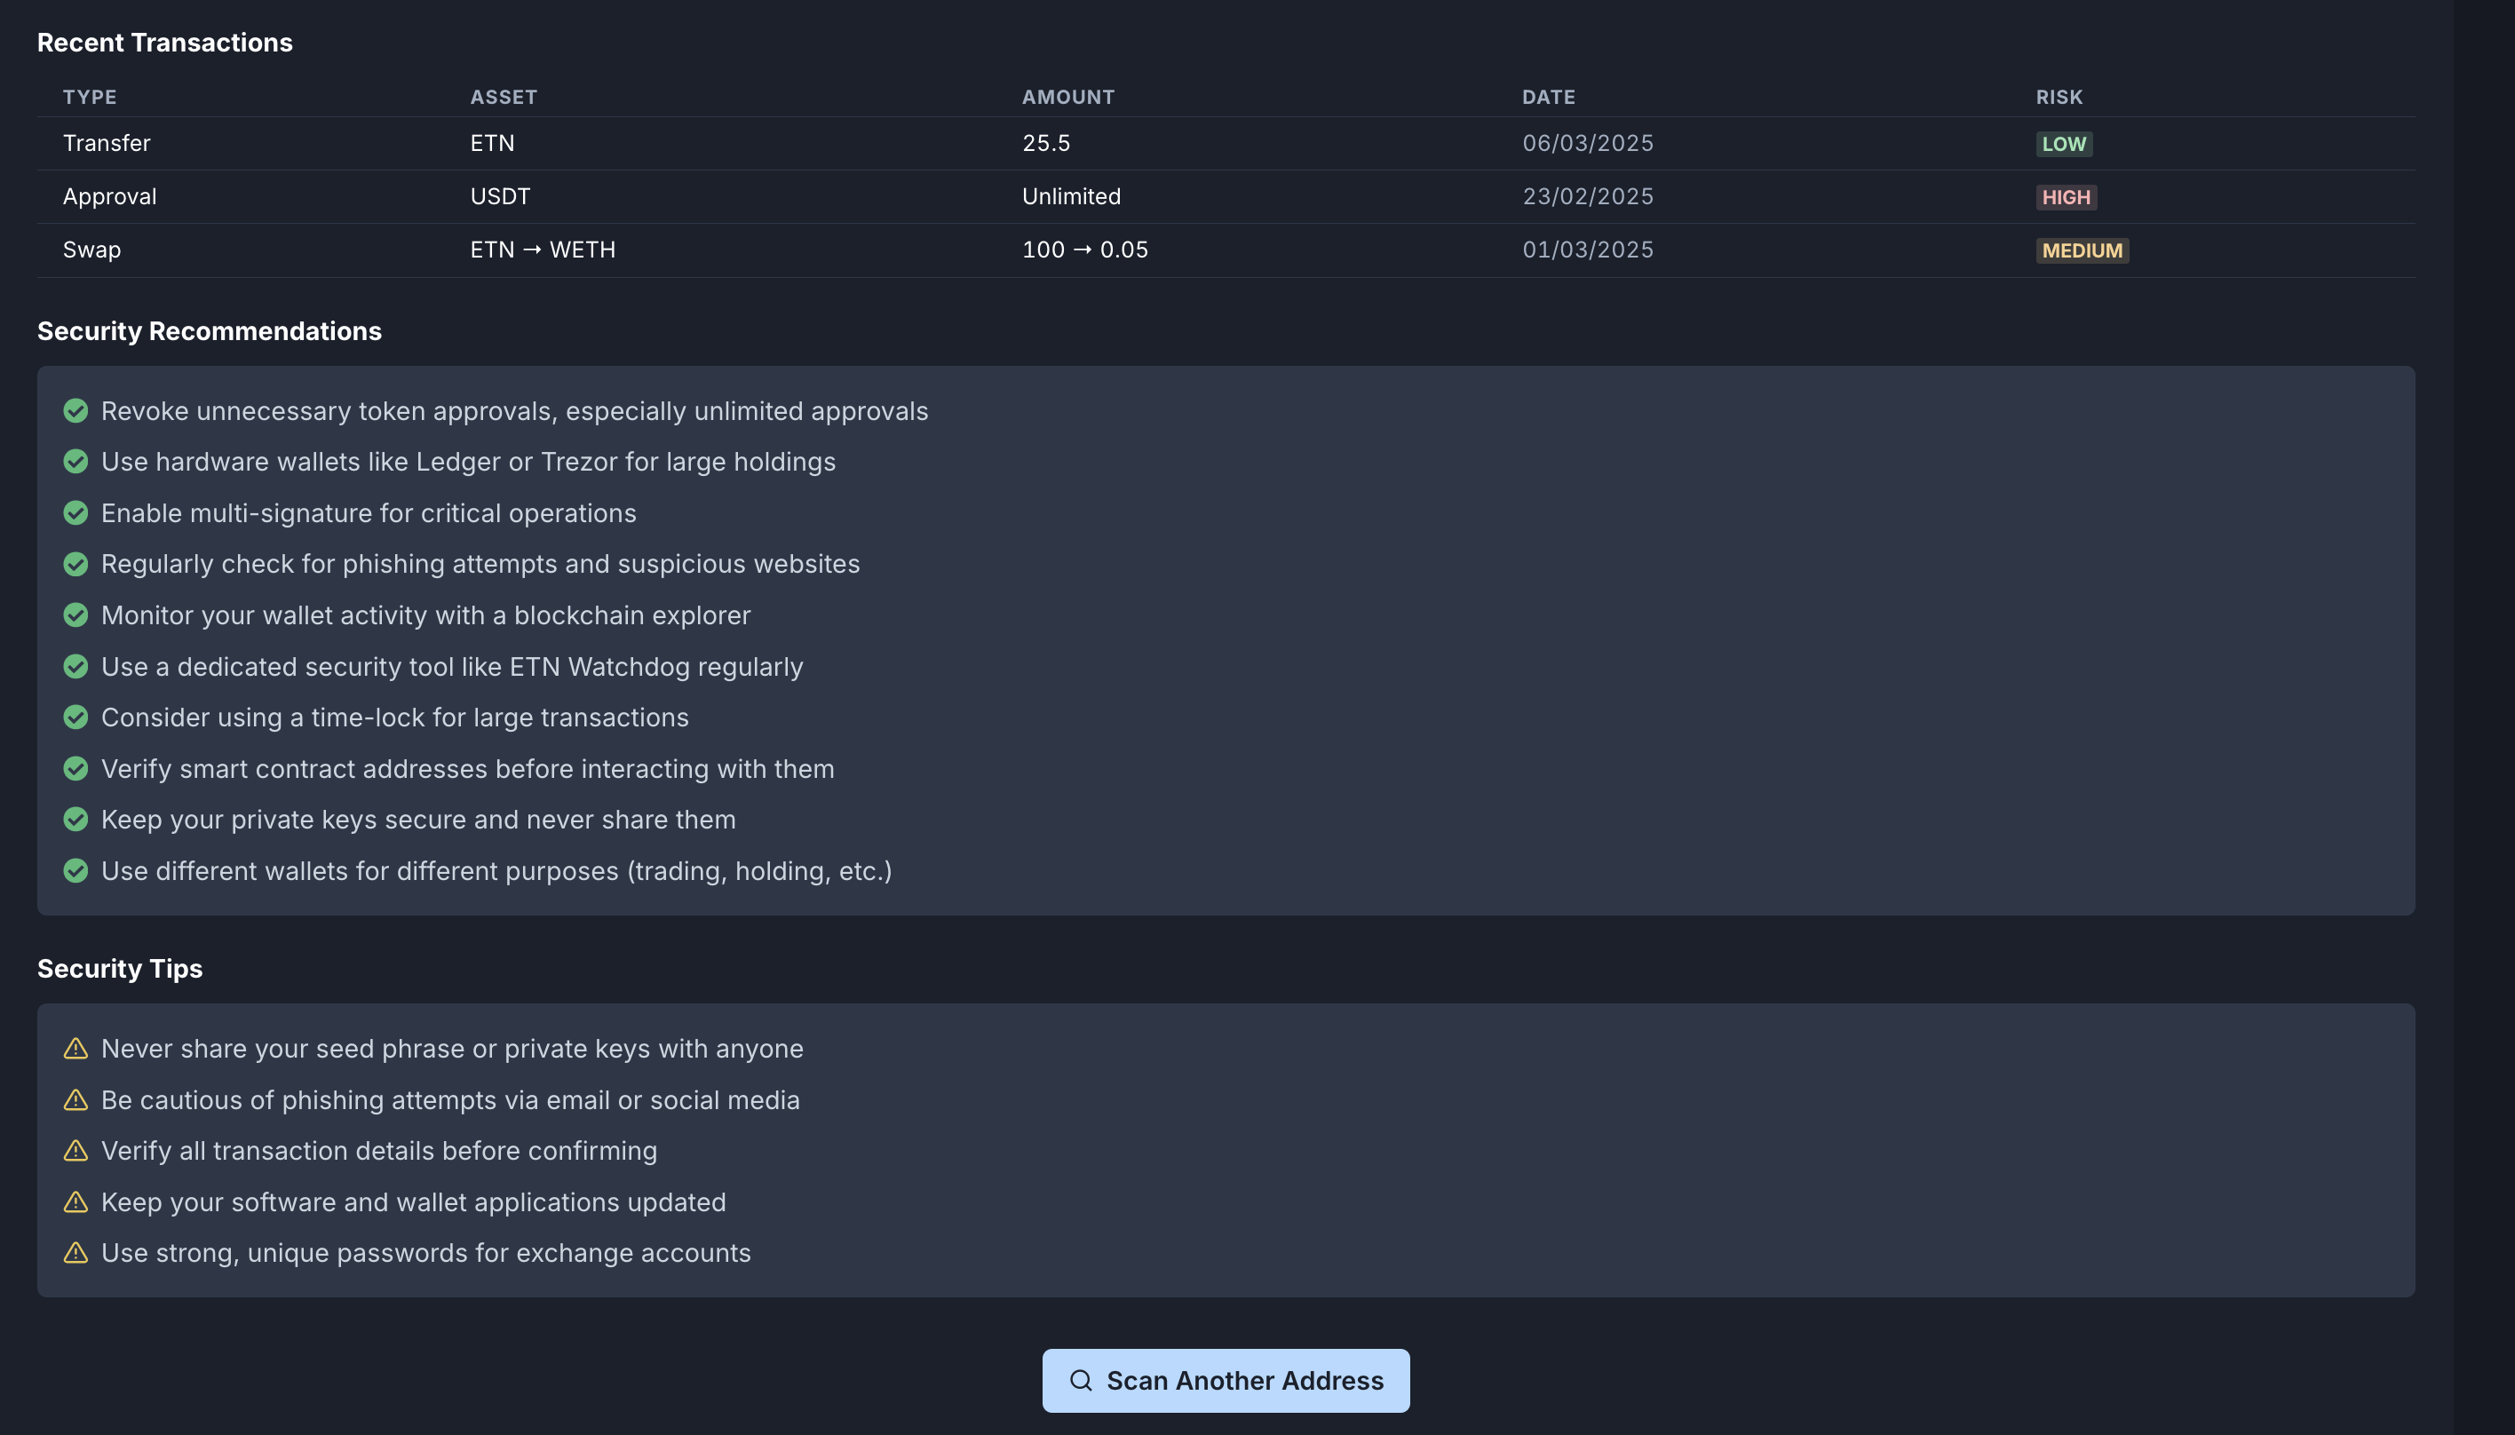This screenshot has width=2515, height=1435.
Task: Click magnifier icon in Scan button
Action: [x=1080, y=1380]
